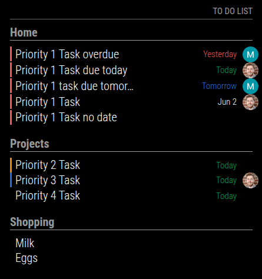
Task: Click the photo avatar on the Jun 2 task
Action: click(250, 102)
